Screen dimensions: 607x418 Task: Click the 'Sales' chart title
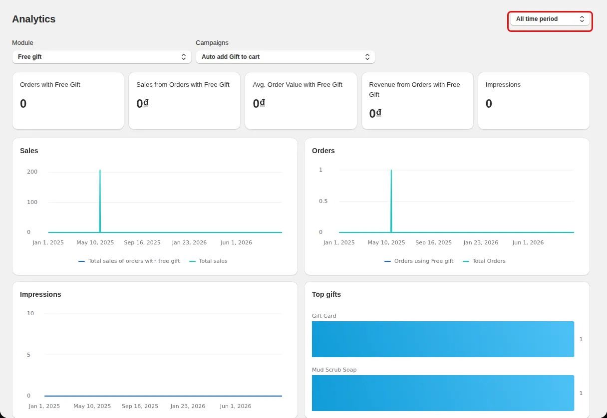coord(29,151)
